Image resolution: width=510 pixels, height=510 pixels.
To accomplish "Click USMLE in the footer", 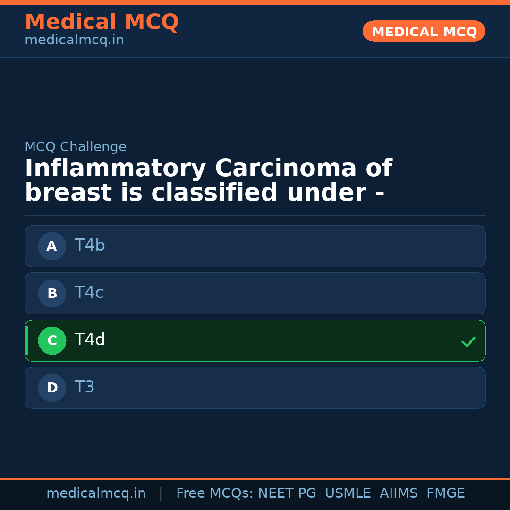I will [x=348, y=493].
